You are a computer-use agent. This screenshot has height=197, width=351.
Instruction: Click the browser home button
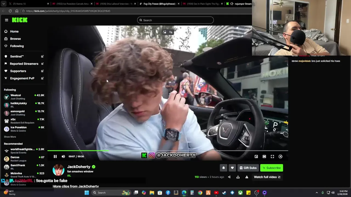coord(17,11)
